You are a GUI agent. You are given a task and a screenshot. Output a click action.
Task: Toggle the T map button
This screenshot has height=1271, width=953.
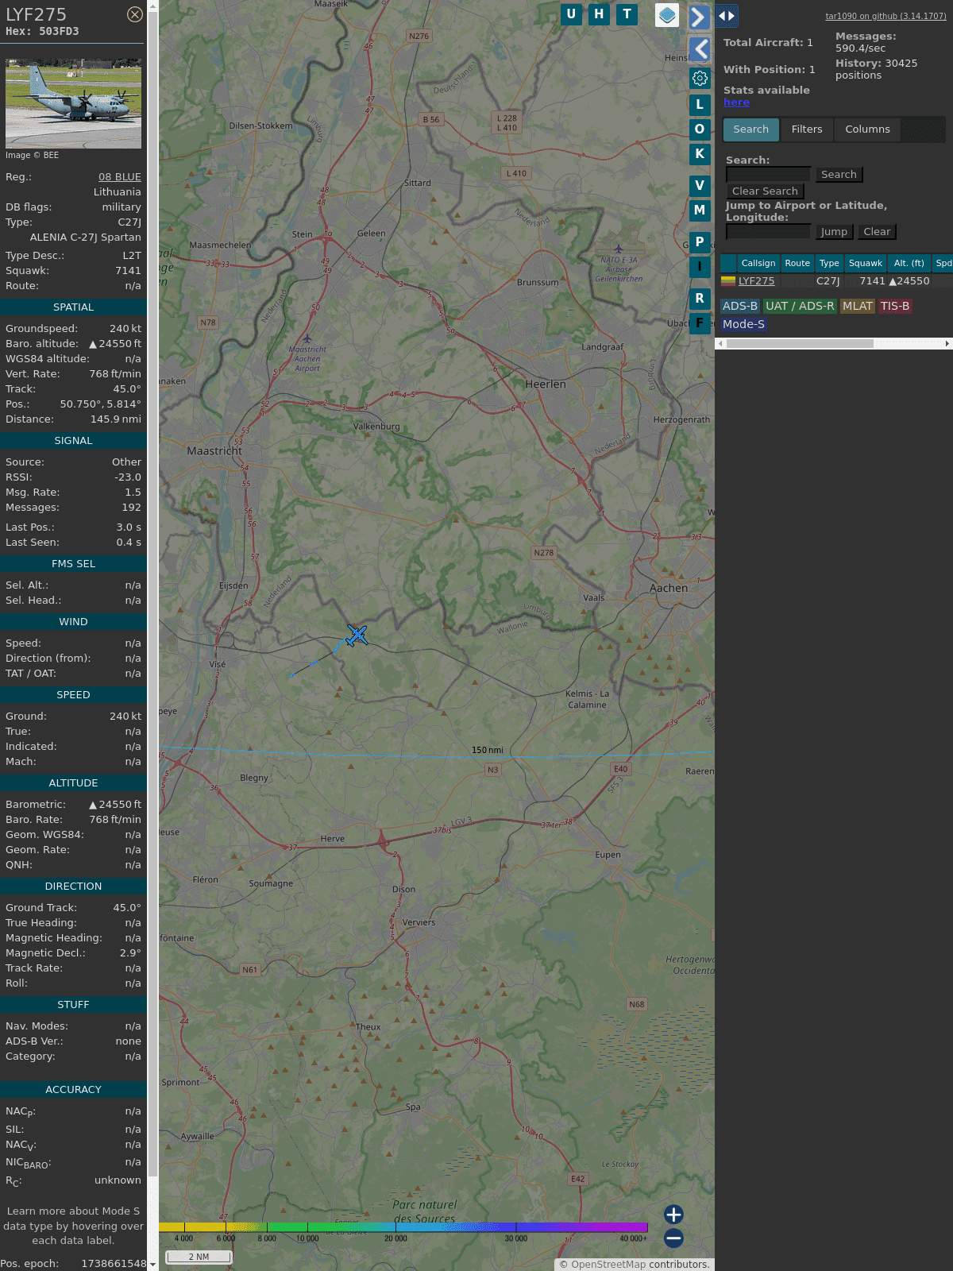point(627,14)
